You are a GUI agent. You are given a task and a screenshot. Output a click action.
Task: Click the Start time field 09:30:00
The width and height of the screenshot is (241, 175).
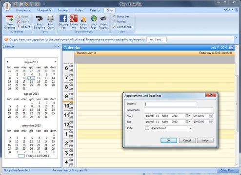pyautogui.click(x=201, y=116)
